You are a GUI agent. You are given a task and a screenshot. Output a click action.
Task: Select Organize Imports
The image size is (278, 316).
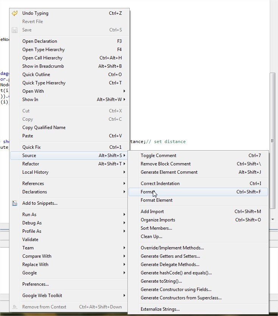(x=198, y=220)
